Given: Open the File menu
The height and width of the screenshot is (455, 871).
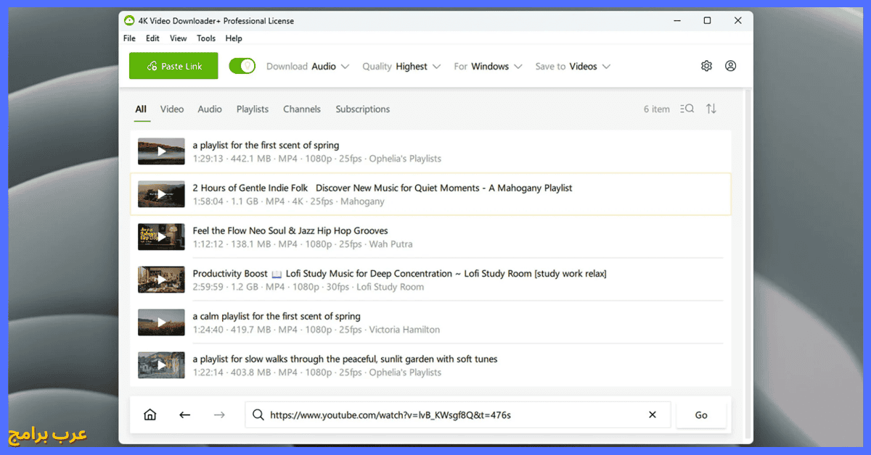Looking at the screenshot, I should pyautogui.click(x=129, y=38).
